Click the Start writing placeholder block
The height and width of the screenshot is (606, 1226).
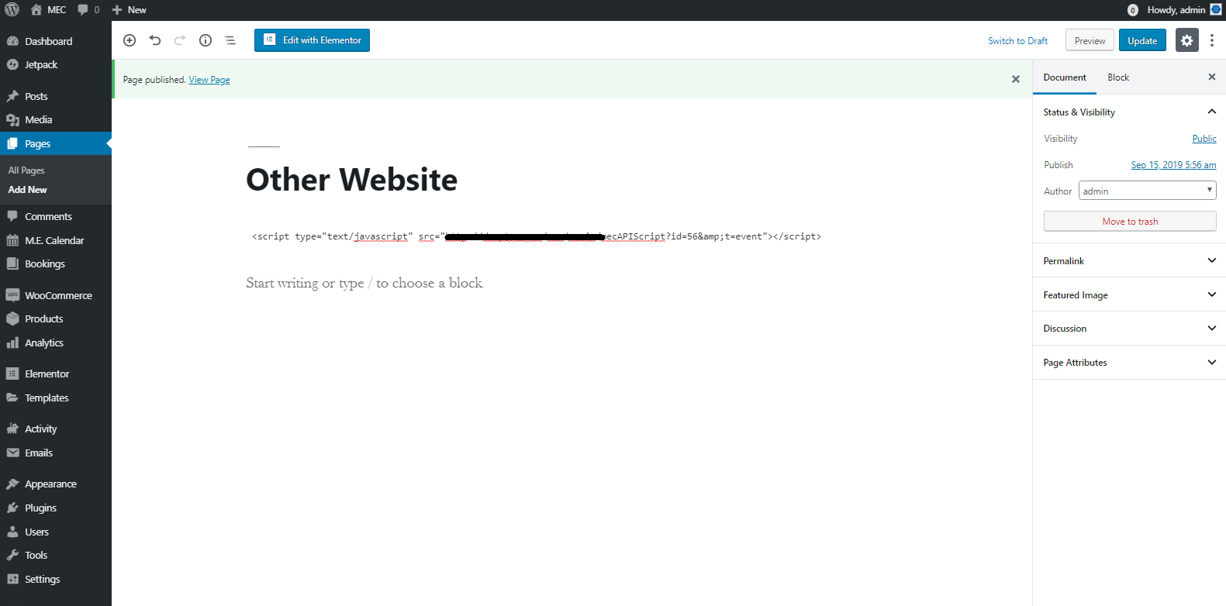364,283
